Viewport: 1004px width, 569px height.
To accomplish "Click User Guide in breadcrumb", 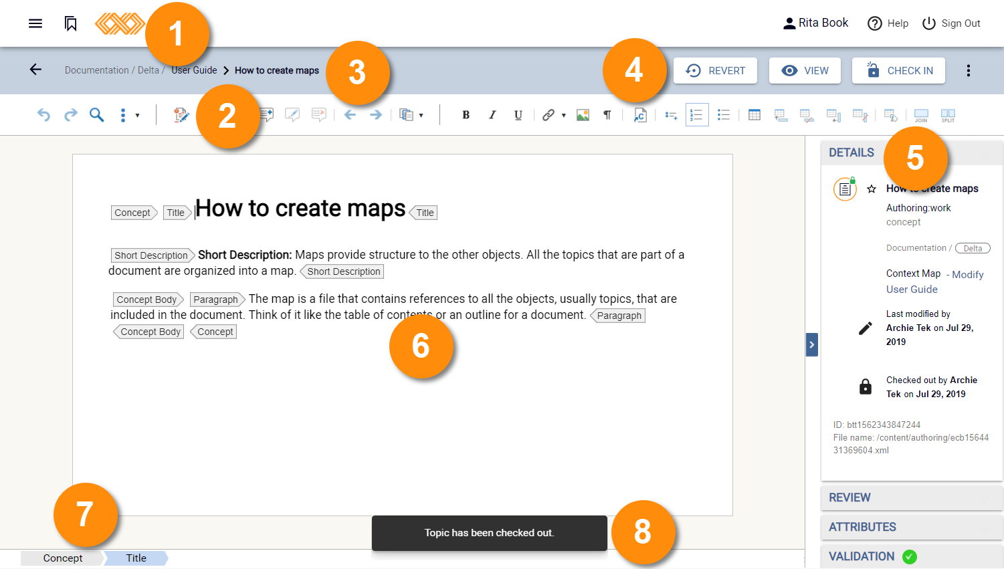I will click(x=194, y=70).
